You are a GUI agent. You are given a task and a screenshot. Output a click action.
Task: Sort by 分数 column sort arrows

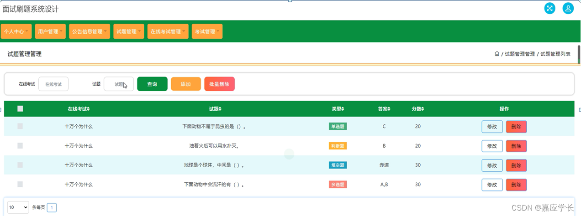tap(423, 109)
